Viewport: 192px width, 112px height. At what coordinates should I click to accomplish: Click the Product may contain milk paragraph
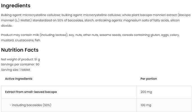pos(90,38)
